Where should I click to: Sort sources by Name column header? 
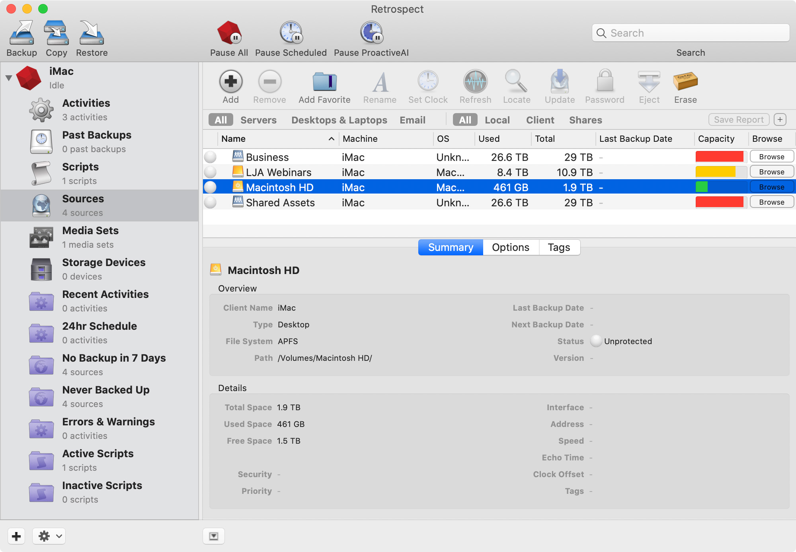[278, 139]
